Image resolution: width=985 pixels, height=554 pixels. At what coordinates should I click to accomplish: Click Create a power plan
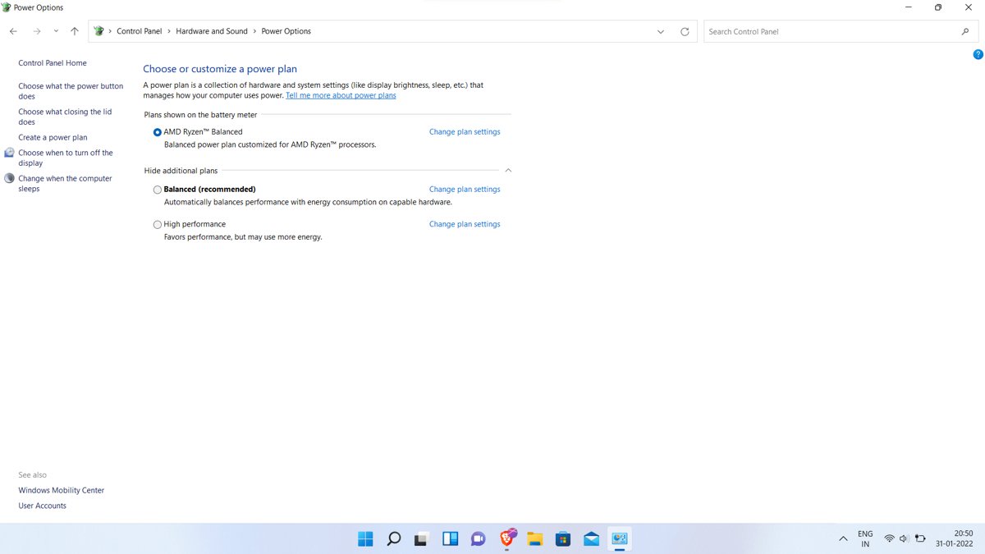[53, 137]
